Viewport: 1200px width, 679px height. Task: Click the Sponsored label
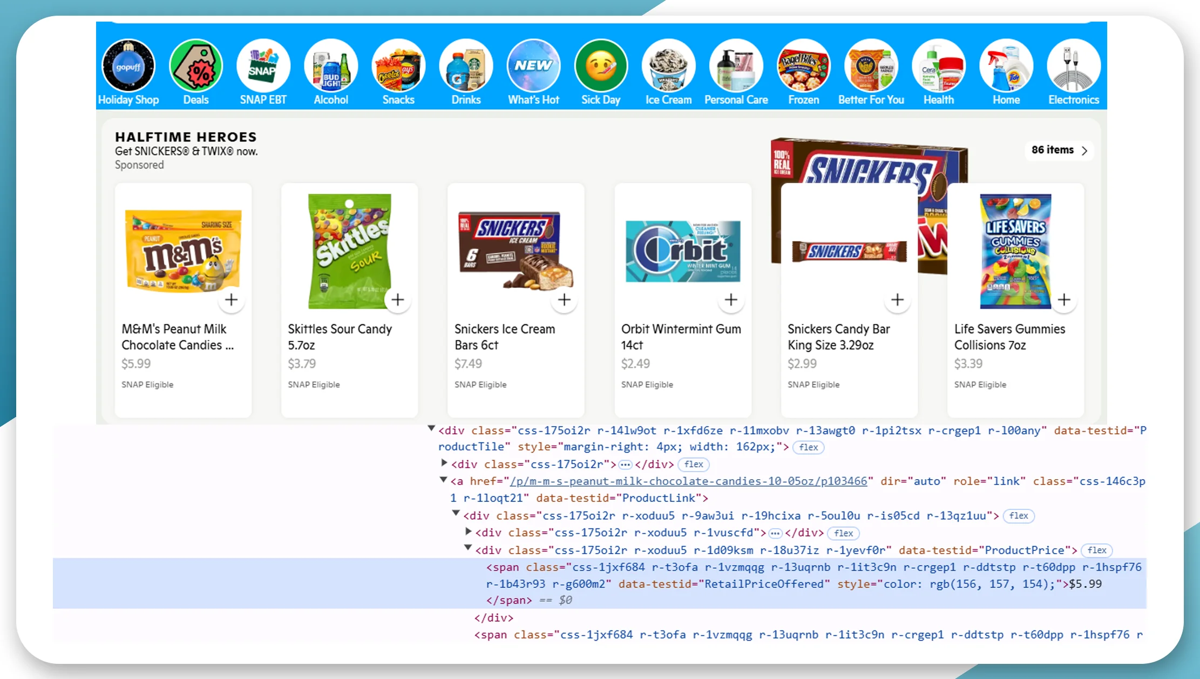pos(139,165)
